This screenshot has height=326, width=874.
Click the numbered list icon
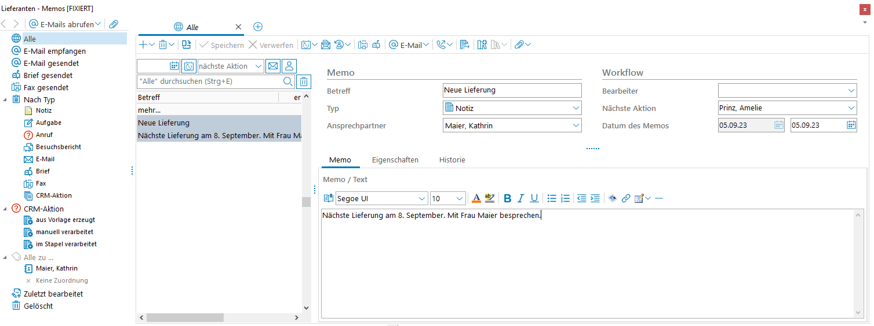pyautogui.click(x=565, y=198)
